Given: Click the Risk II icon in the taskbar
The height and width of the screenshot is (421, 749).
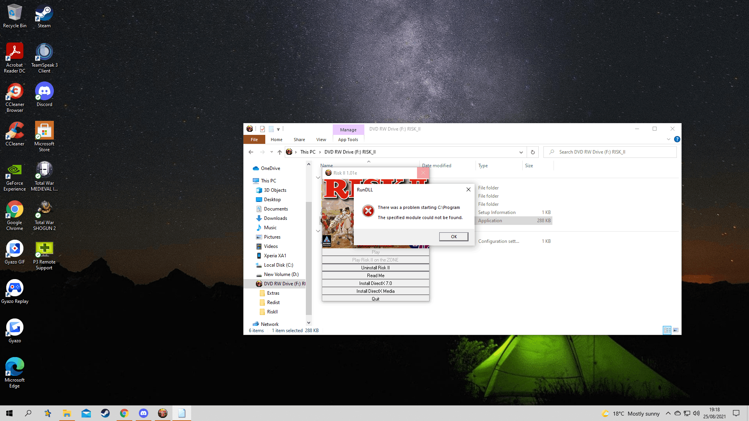Looking at the screenshot, I should 163,413.
